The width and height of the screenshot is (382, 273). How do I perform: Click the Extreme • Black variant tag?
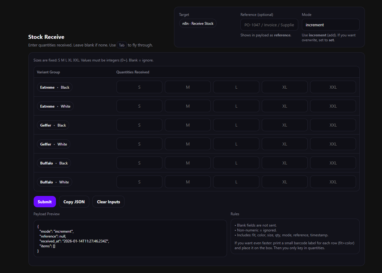pyautogui.click(x=55, y=87)
